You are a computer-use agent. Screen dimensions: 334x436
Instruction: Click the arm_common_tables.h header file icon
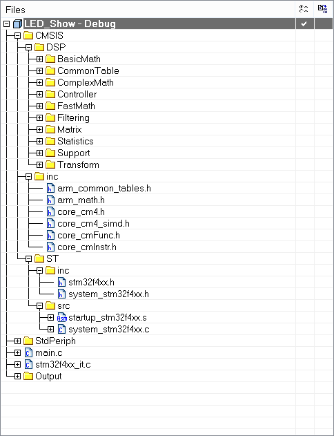[x=50, y=188]
